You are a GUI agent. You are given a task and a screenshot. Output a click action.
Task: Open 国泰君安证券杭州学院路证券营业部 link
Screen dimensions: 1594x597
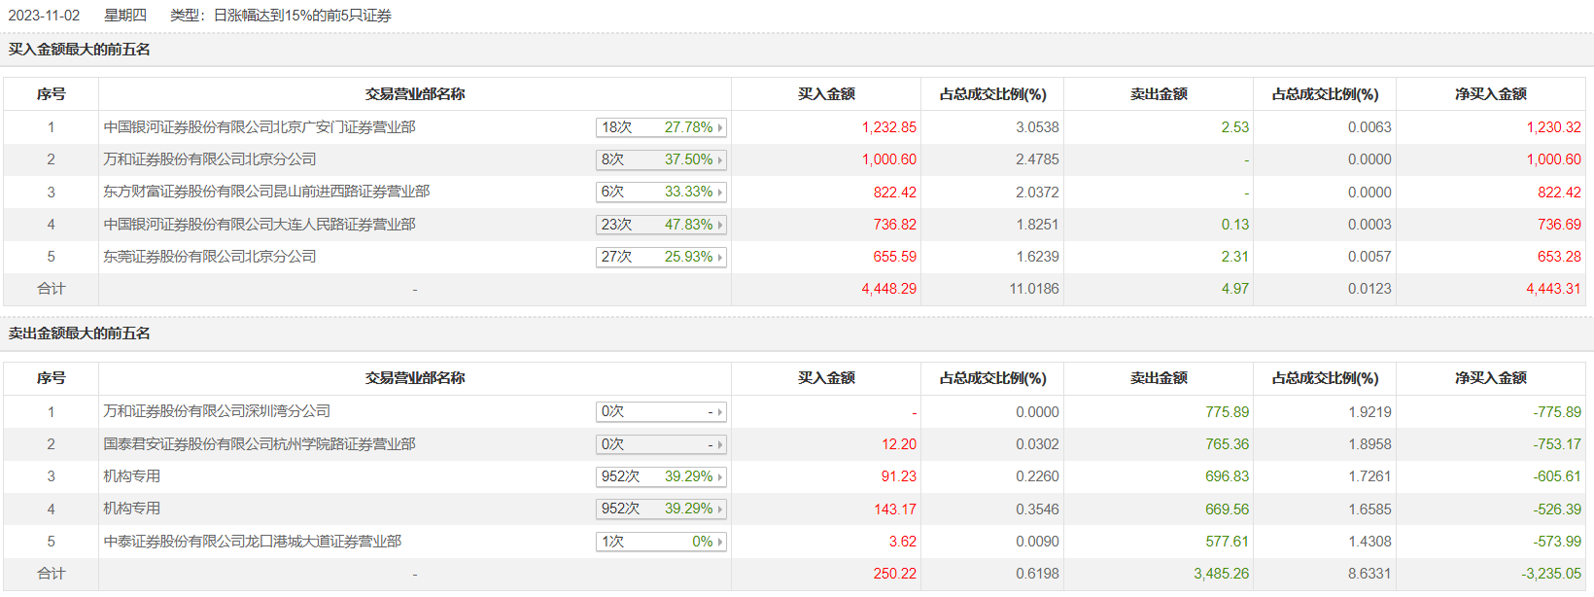(x=260, y=444)
